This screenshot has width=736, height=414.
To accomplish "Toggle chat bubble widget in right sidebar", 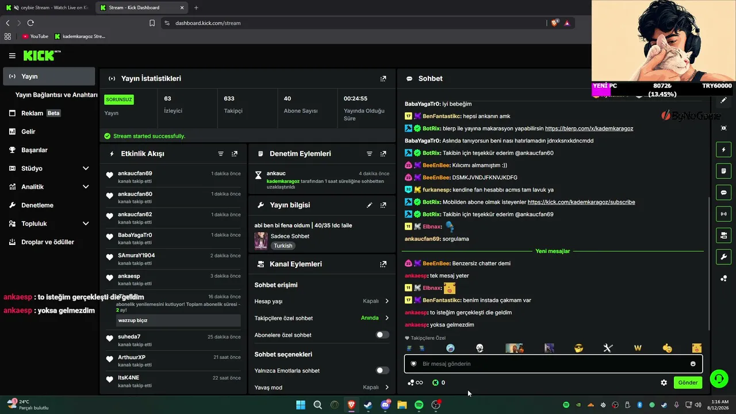I will [723, 192].
